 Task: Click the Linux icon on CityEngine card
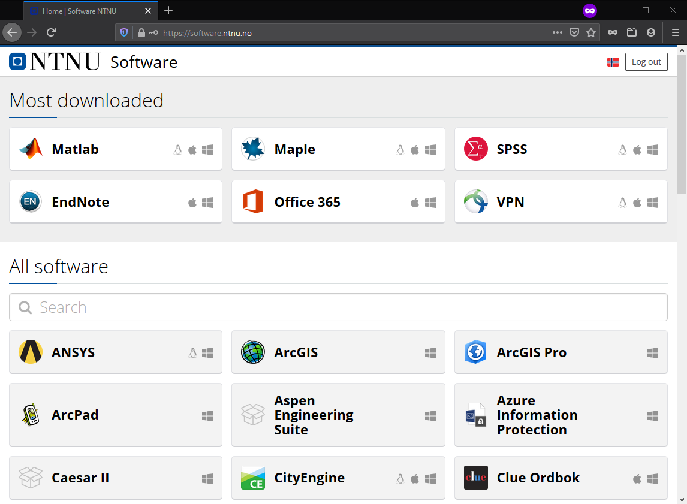[x=400, y=479]
